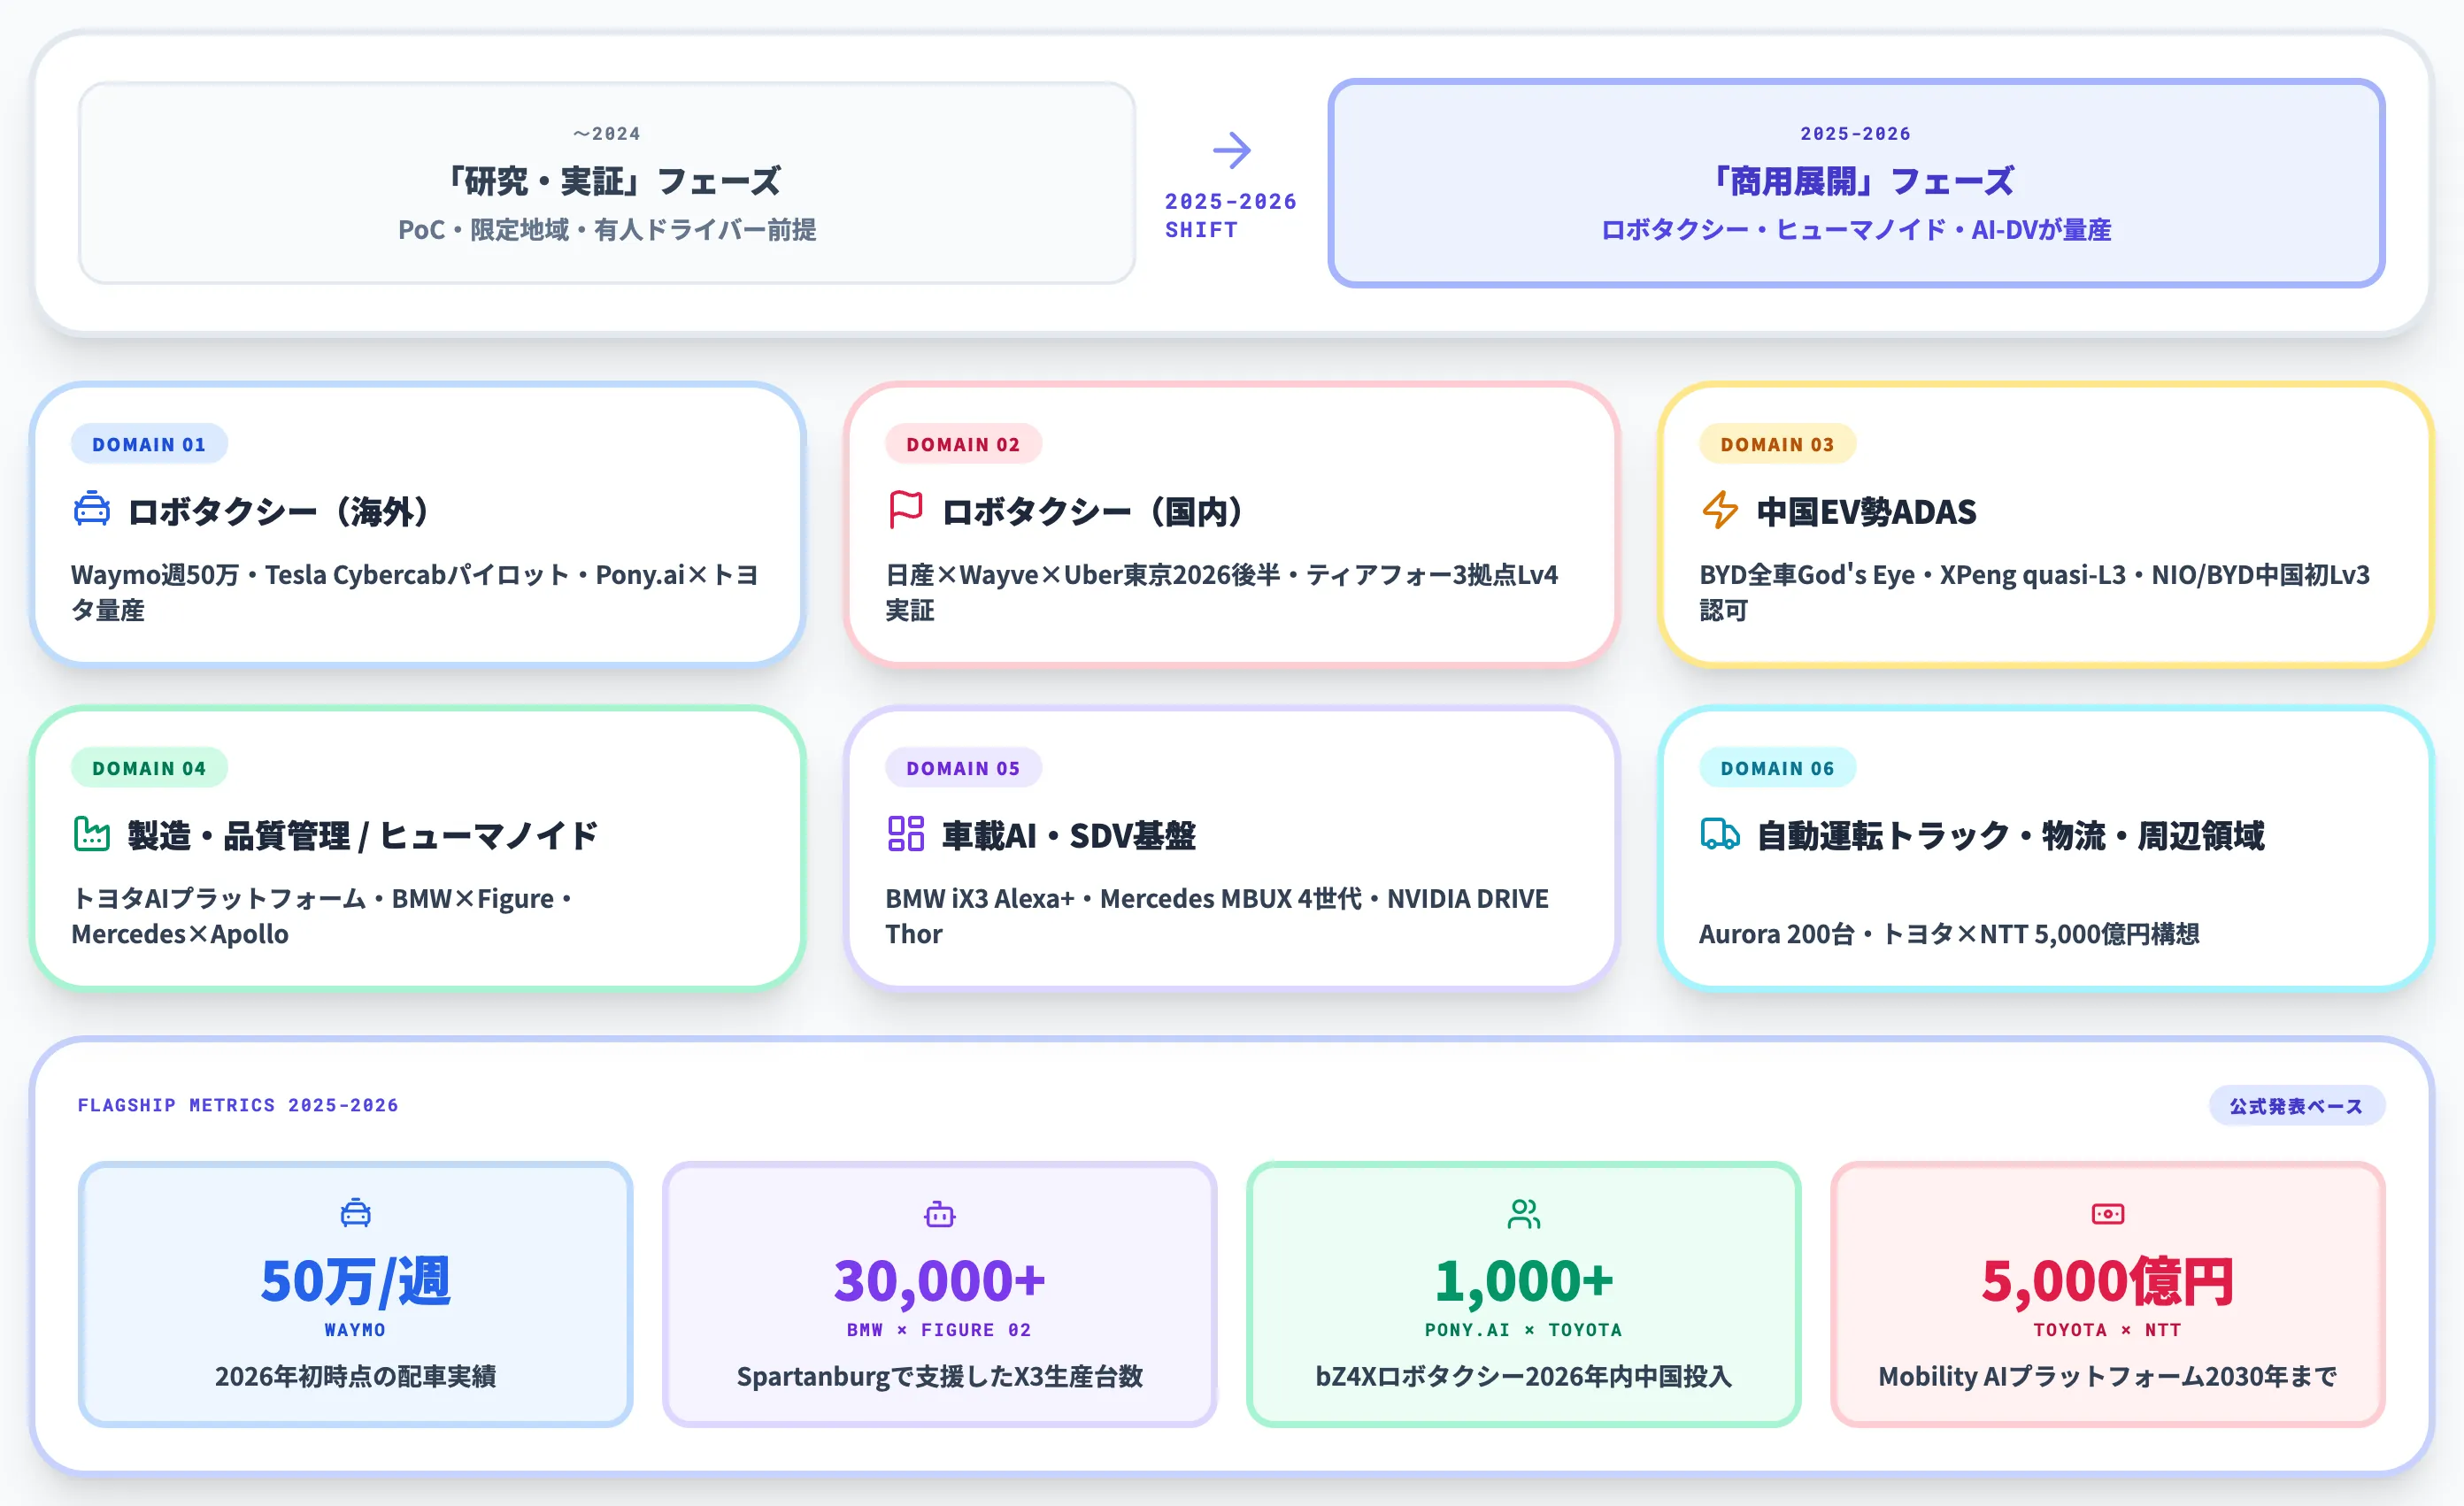Select the BYD全車God's Eye description
2464x1506 pixels.
pyautogui.click(x=2034, y=592)
